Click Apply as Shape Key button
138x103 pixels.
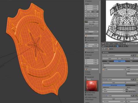click(125, 58)
